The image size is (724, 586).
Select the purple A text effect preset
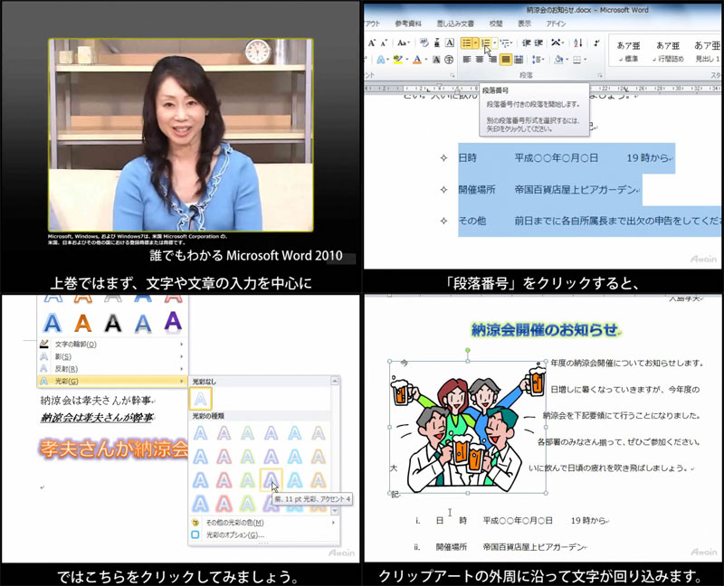pyautogui.click(x=173, y=322)
